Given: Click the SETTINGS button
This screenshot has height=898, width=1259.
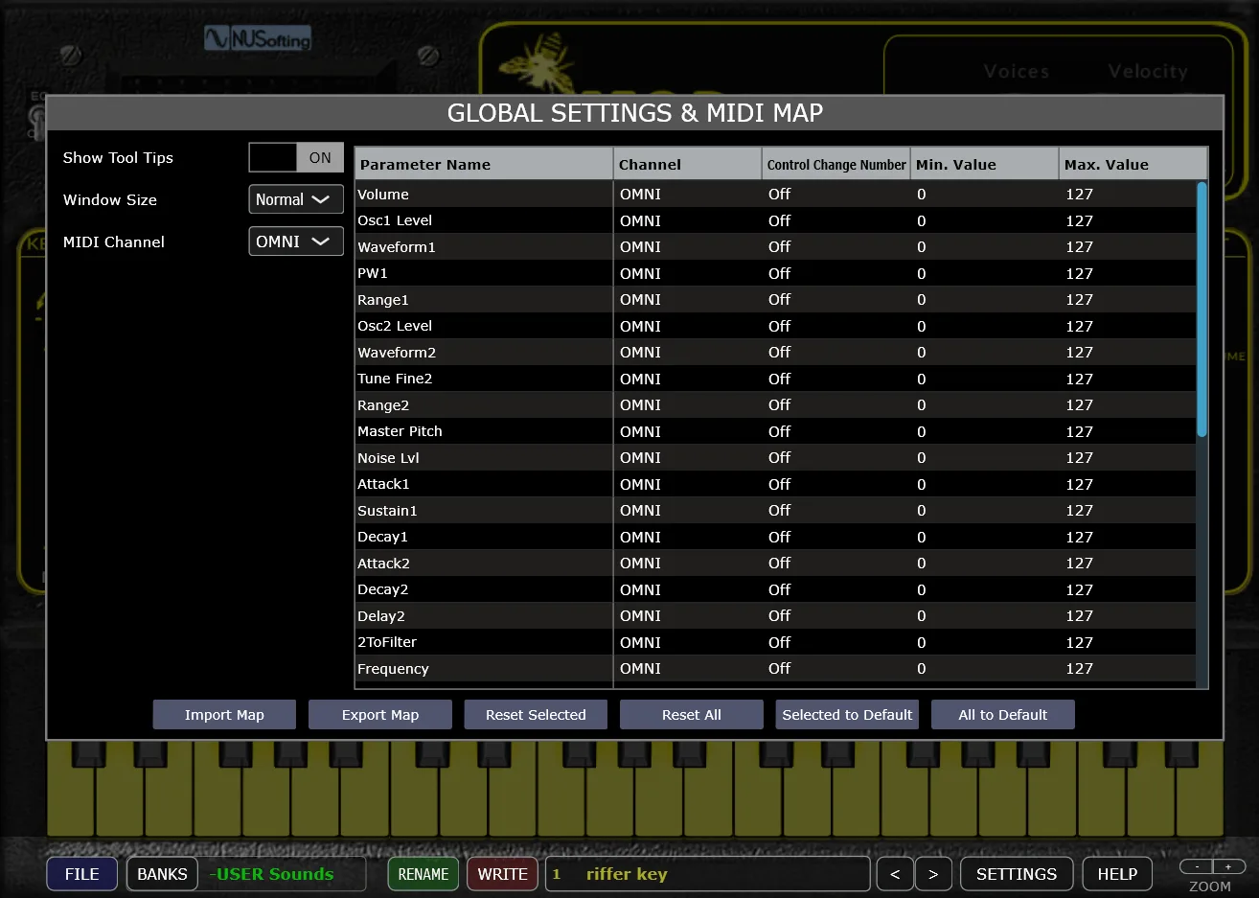Looking at the screenshot, I should pos(1017,874).
